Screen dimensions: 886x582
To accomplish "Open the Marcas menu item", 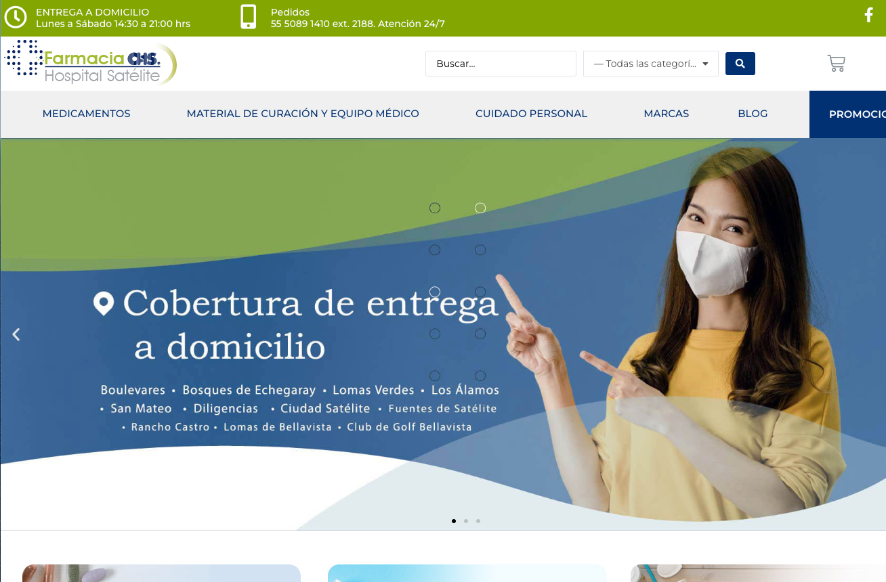I will coord(666,114).
